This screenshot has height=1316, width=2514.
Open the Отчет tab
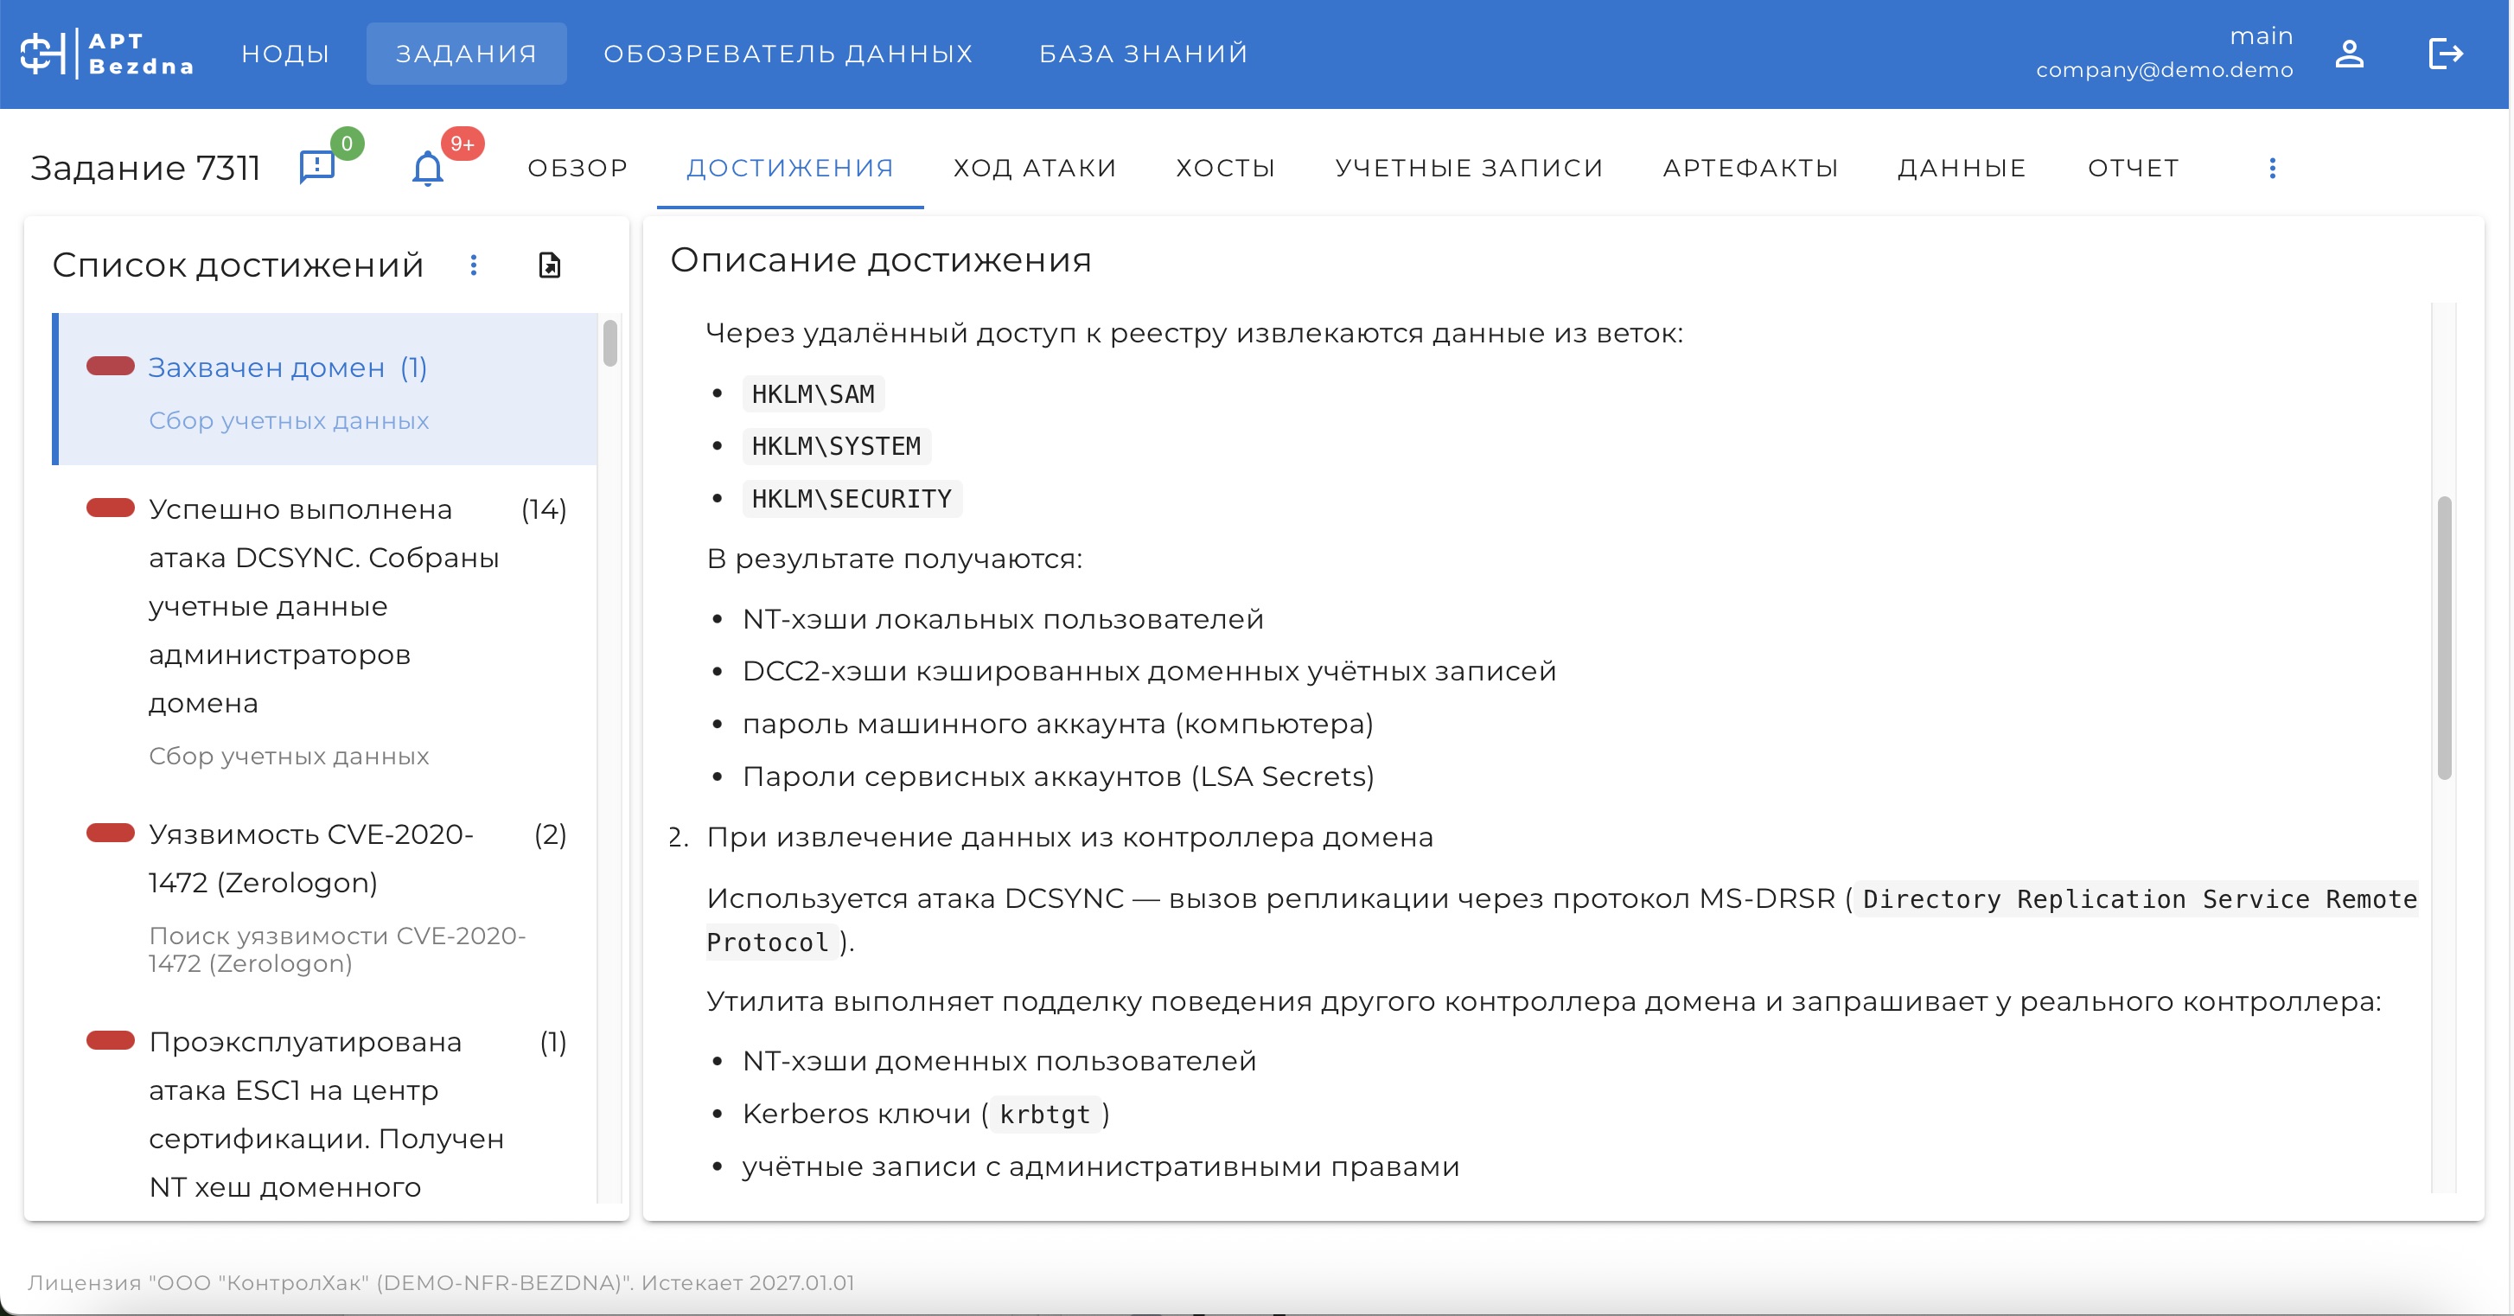tap(2133, 168)
